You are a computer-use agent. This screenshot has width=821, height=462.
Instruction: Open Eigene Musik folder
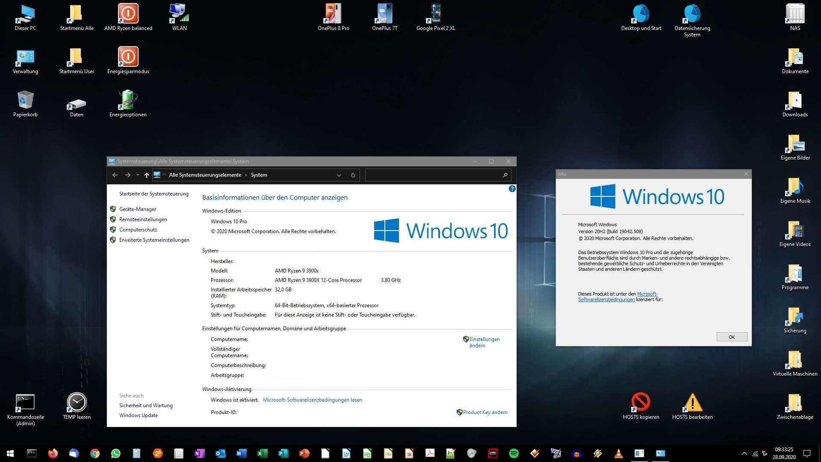click(x=795, y=191)
